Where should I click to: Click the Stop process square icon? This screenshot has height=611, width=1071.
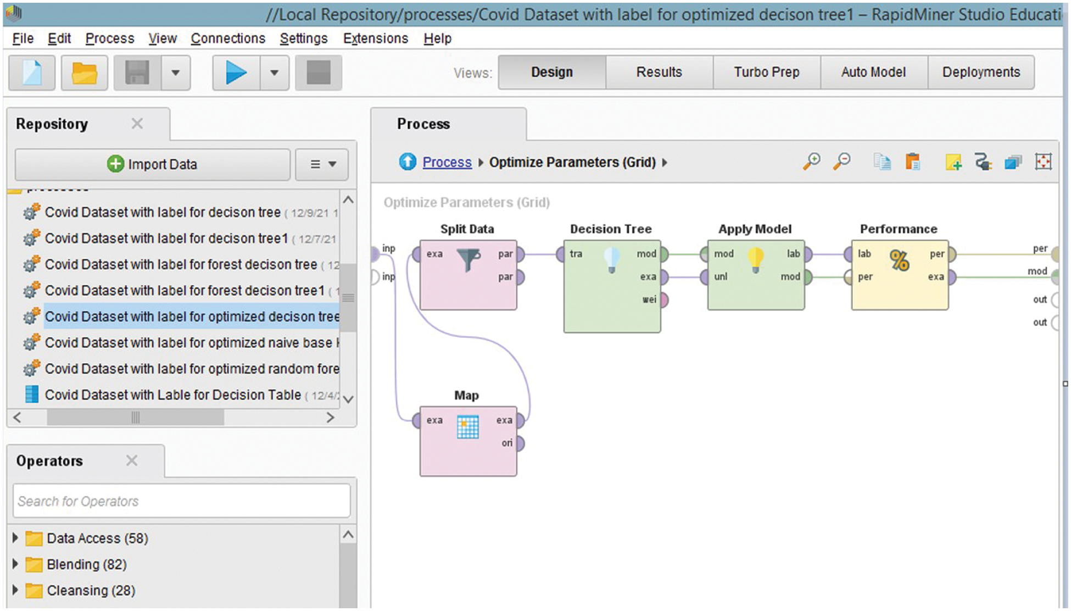[318, 73]
